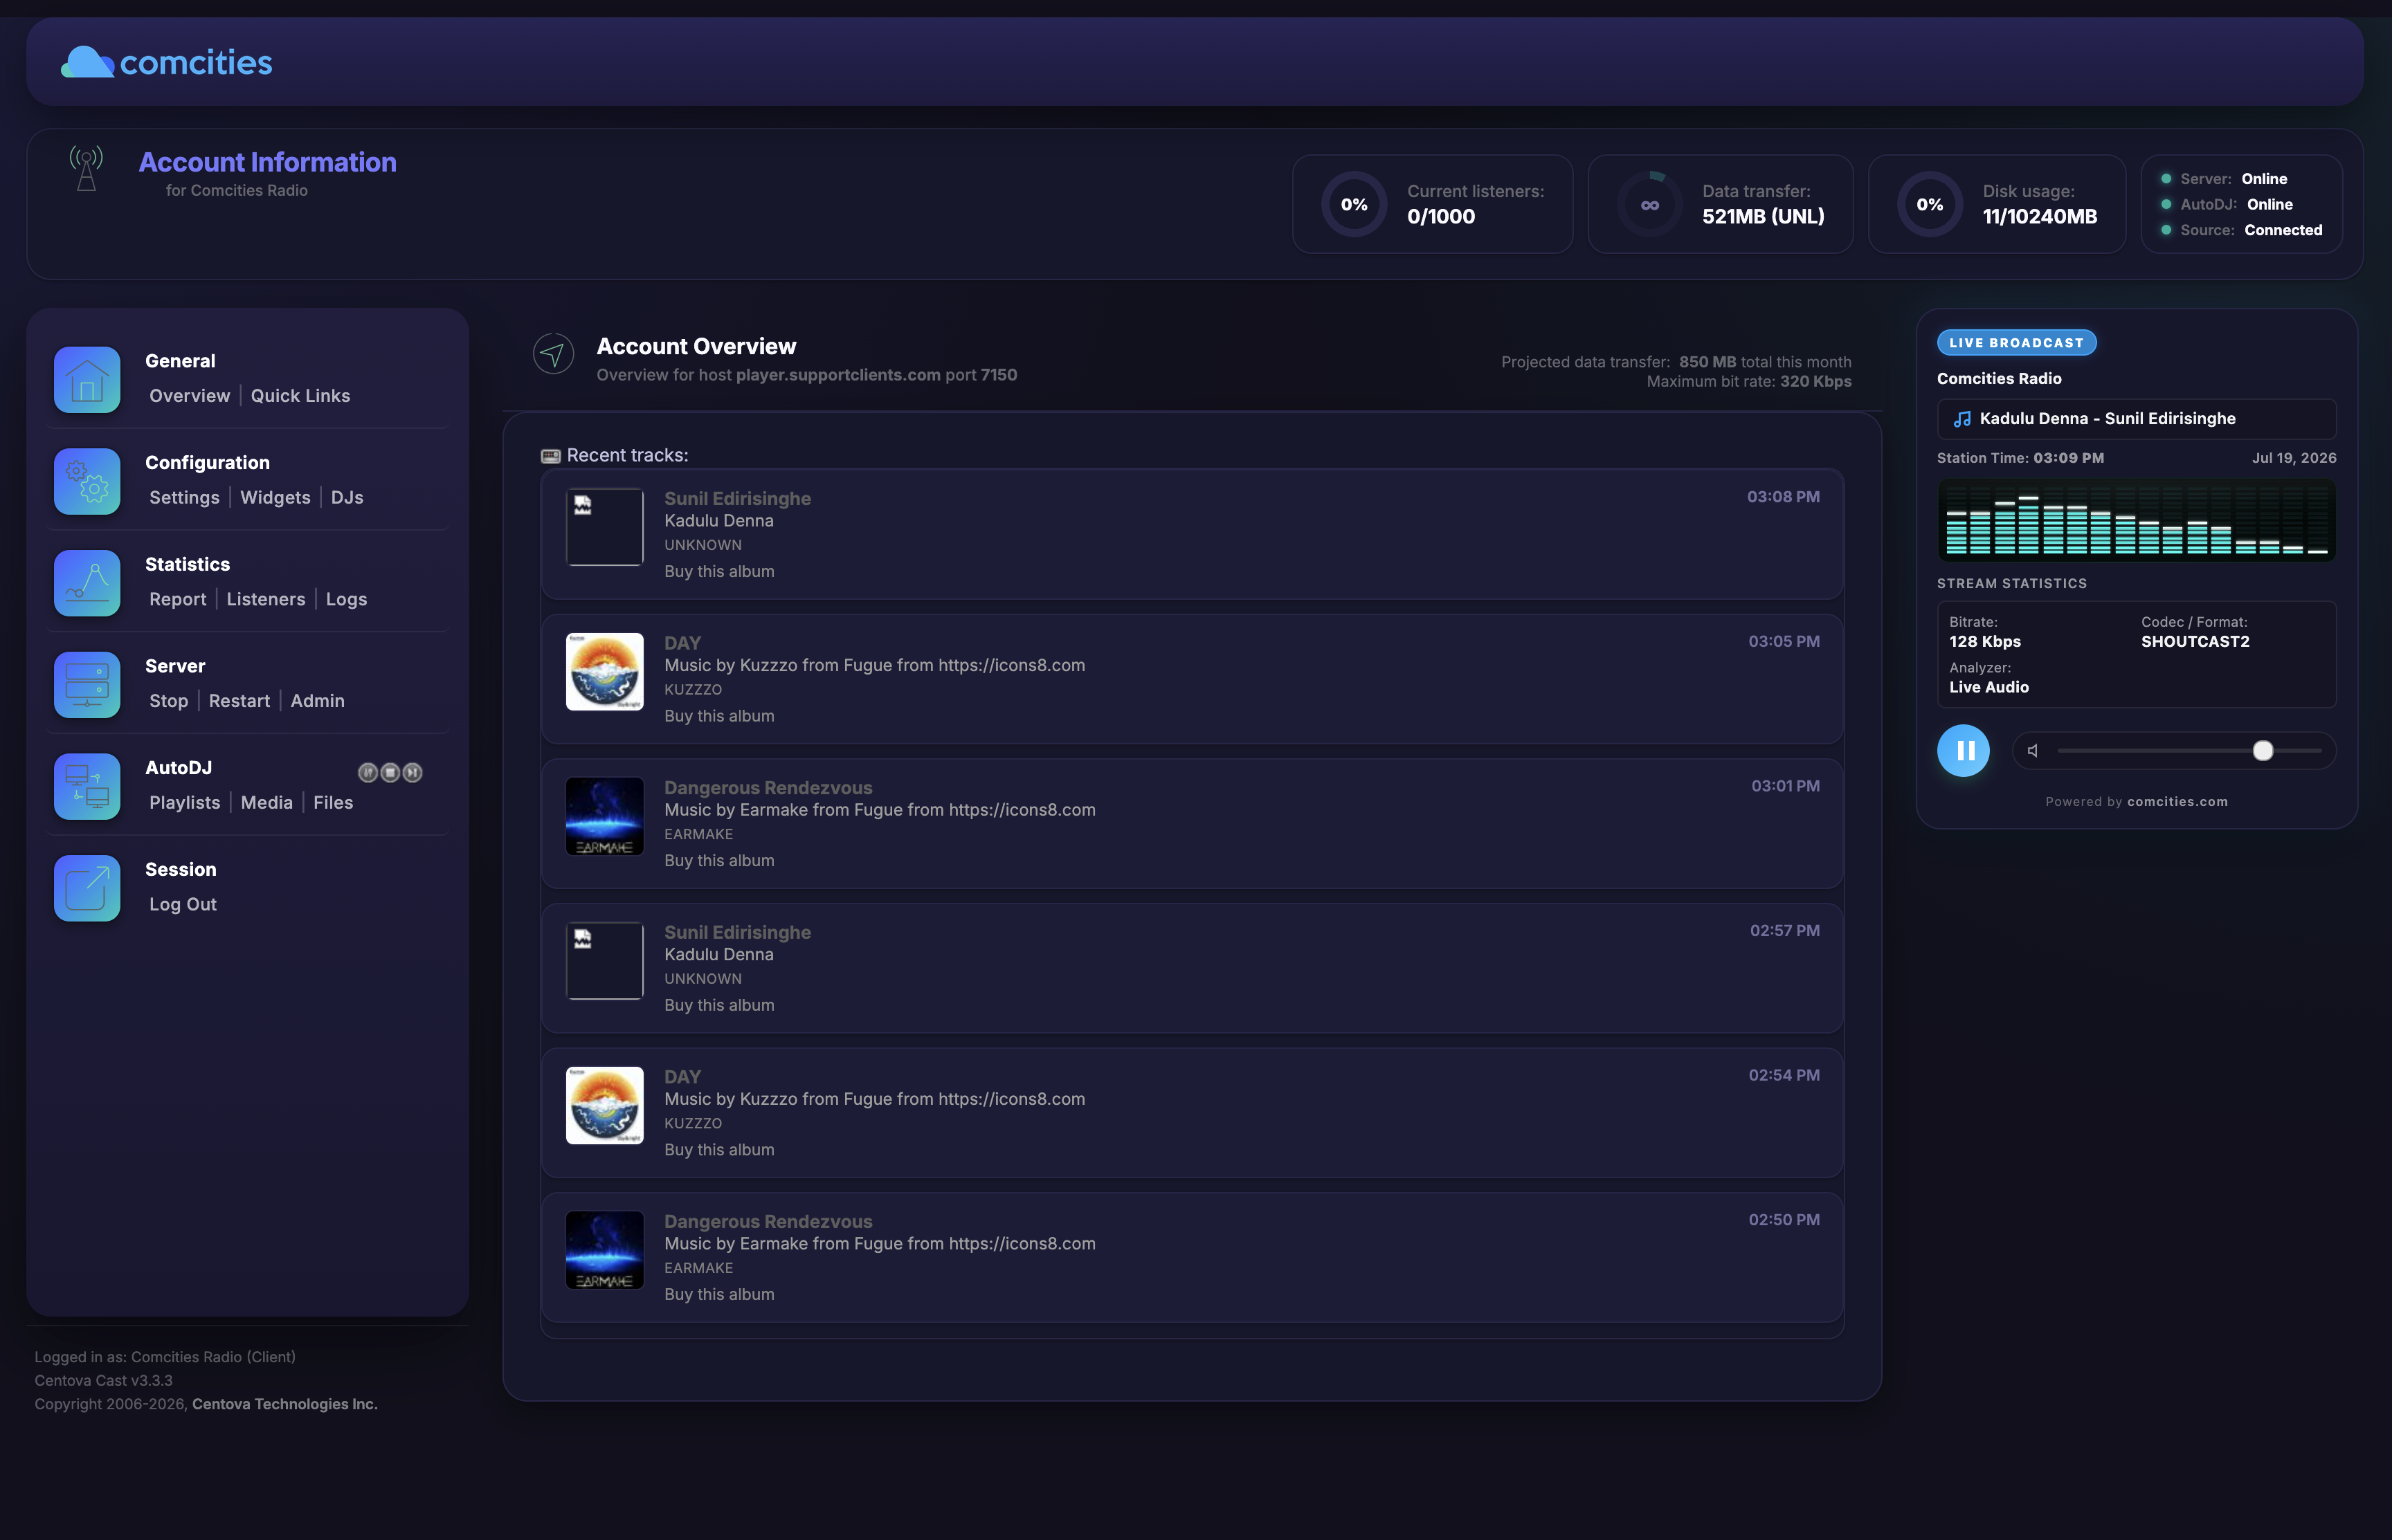Screen dimensions: 2392x1540
Task: Open AutoDJ Files manager
Action: pyautogui.click(x=333, y=803)
